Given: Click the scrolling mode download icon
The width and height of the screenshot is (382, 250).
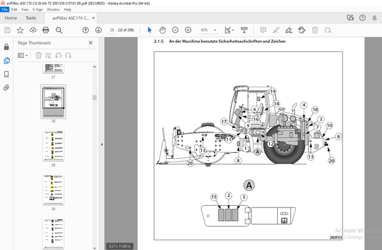Looking at the screenshot, I should pyautogui.click(x=244, y=30).
